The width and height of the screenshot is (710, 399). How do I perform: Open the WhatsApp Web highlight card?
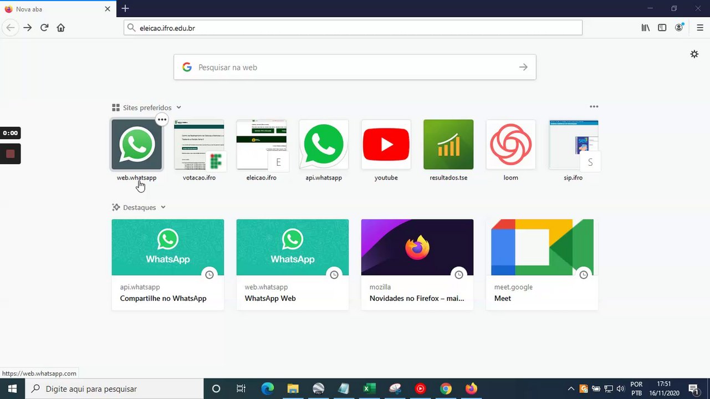click(x=293, y=264)
